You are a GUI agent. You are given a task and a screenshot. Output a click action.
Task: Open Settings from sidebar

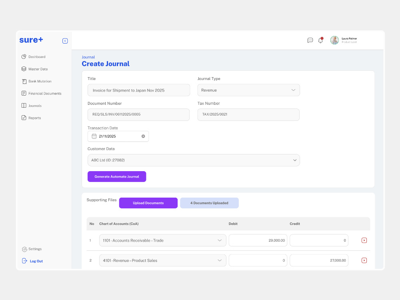[35, 249]
